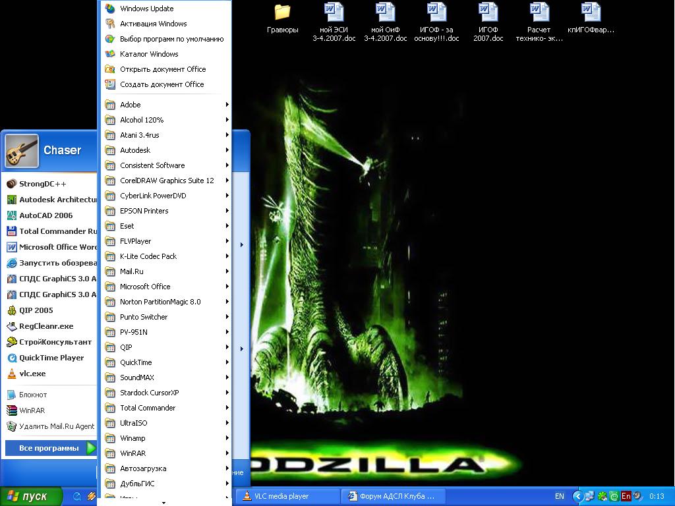Open the Гравюры folder on the desktop

[282, 18]
